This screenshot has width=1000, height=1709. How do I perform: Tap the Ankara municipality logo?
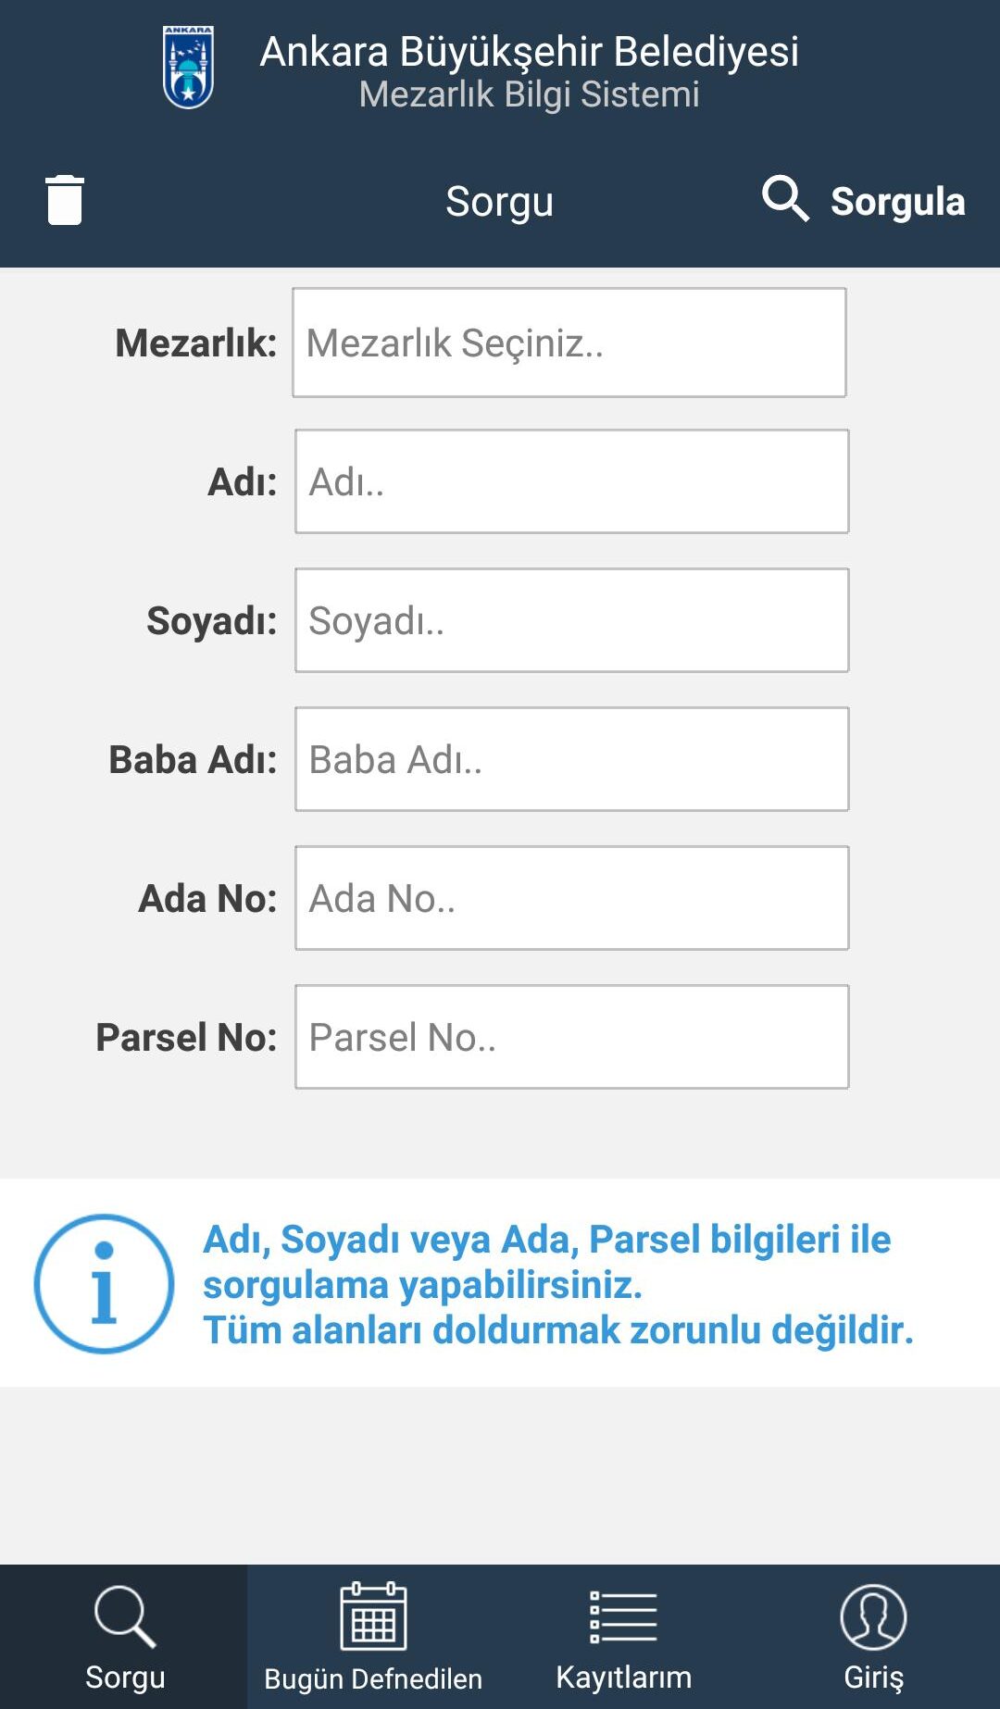click(189, 68)
